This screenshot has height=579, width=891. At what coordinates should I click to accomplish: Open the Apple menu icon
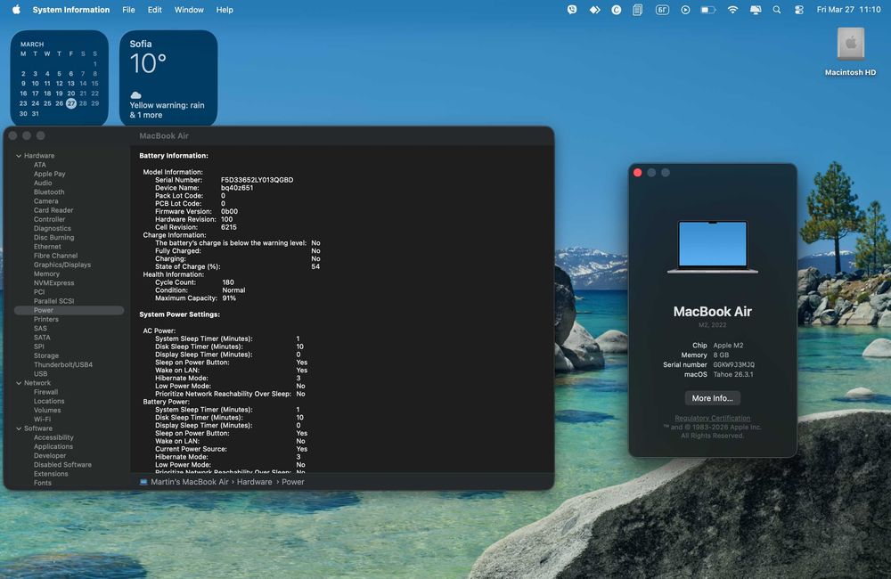point(16,10)
